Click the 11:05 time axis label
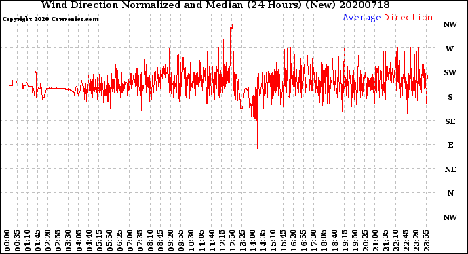 pyautogui.click(x=201, y=240)
